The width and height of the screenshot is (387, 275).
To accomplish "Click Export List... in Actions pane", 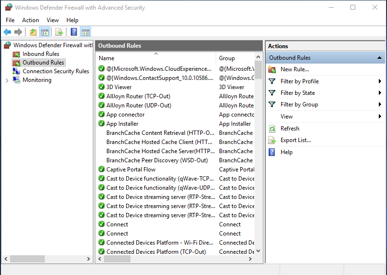I will (296, 140).
